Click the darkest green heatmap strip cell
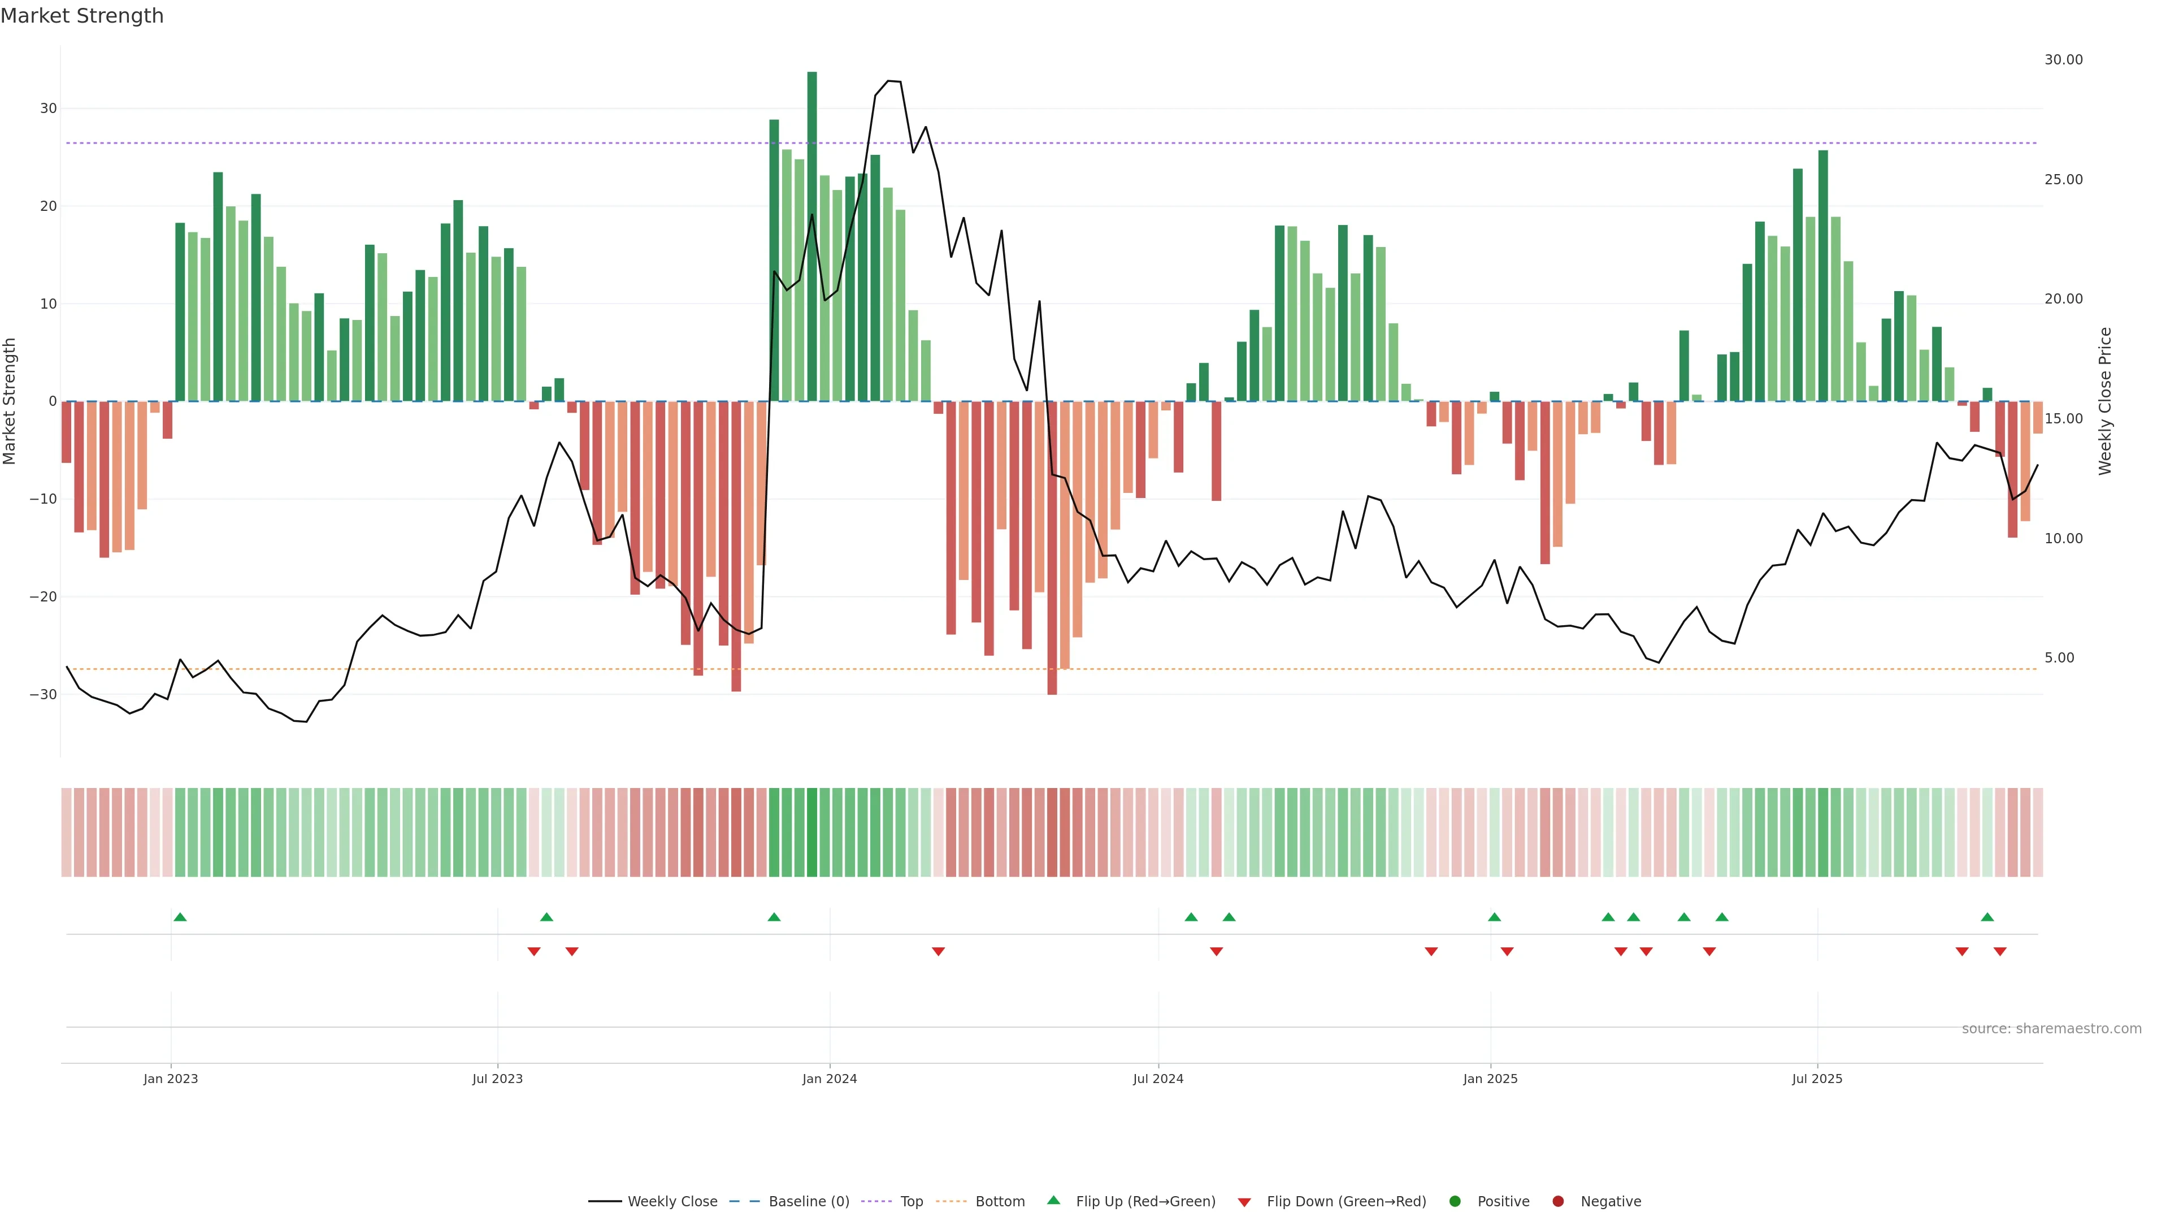Image resolution: width=2170 pixels, height=1221 pixels. coord(812,833)
